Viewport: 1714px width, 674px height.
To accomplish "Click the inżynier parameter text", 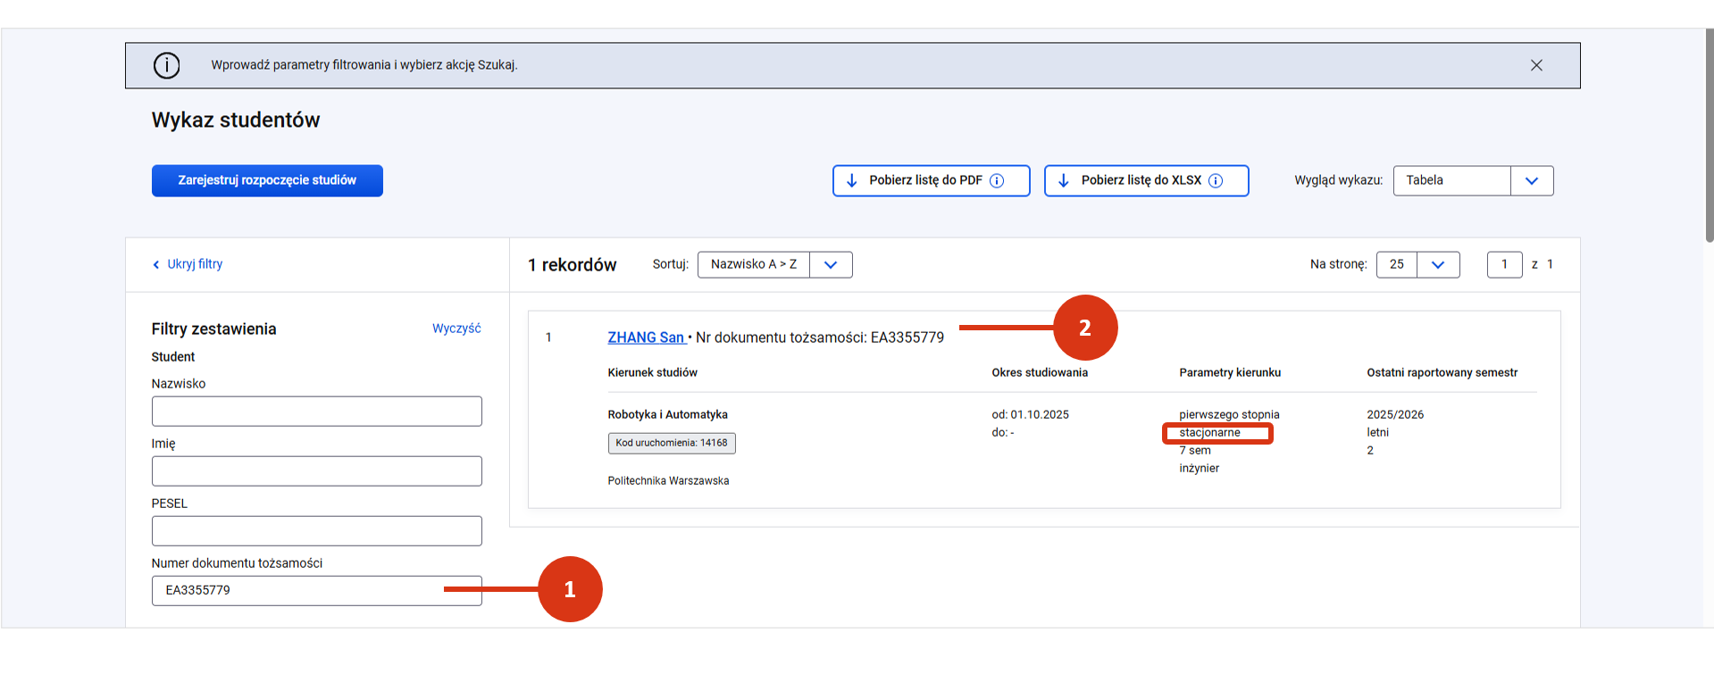I will [1199, 468].
